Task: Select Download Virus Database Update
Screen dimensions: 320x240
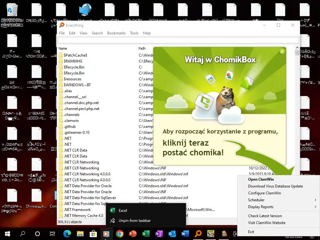Action: tap(275, 186)
